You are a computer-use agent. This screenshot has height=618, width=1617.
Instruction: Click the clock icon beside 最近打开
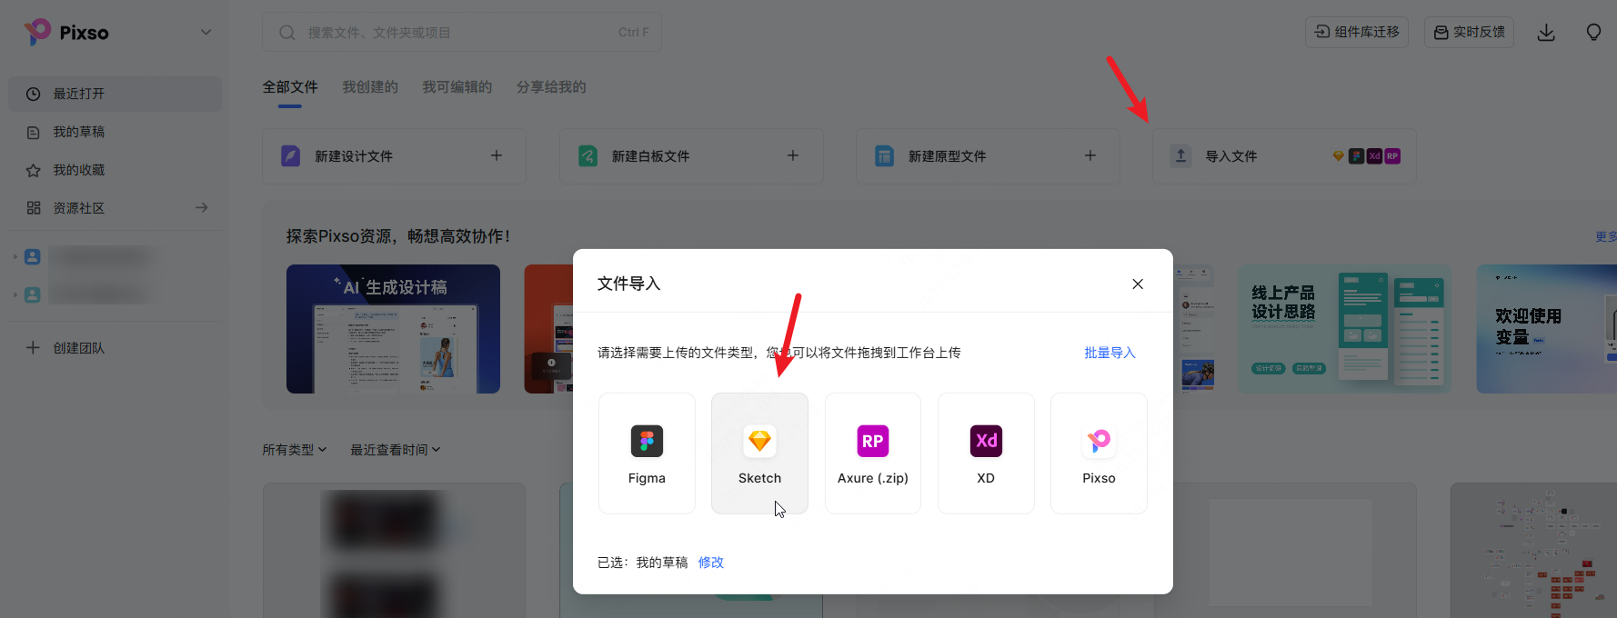pos(34,94)
